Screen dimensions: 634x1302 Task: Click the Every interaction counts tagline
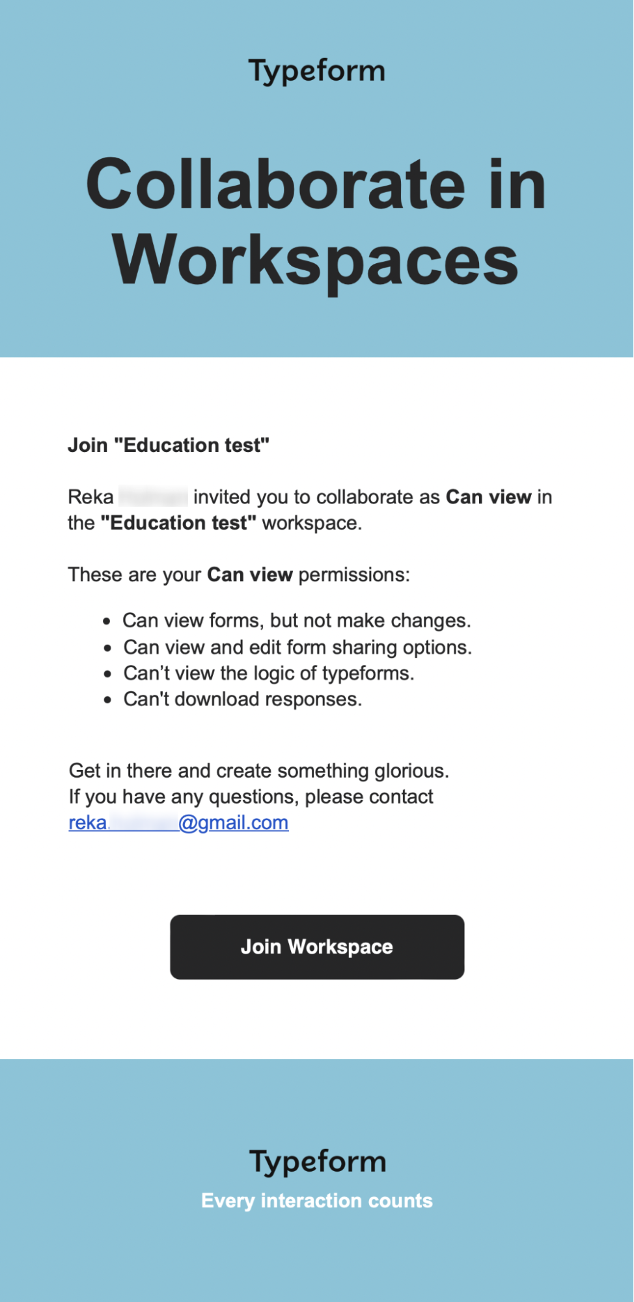(x=317, y=1200)
